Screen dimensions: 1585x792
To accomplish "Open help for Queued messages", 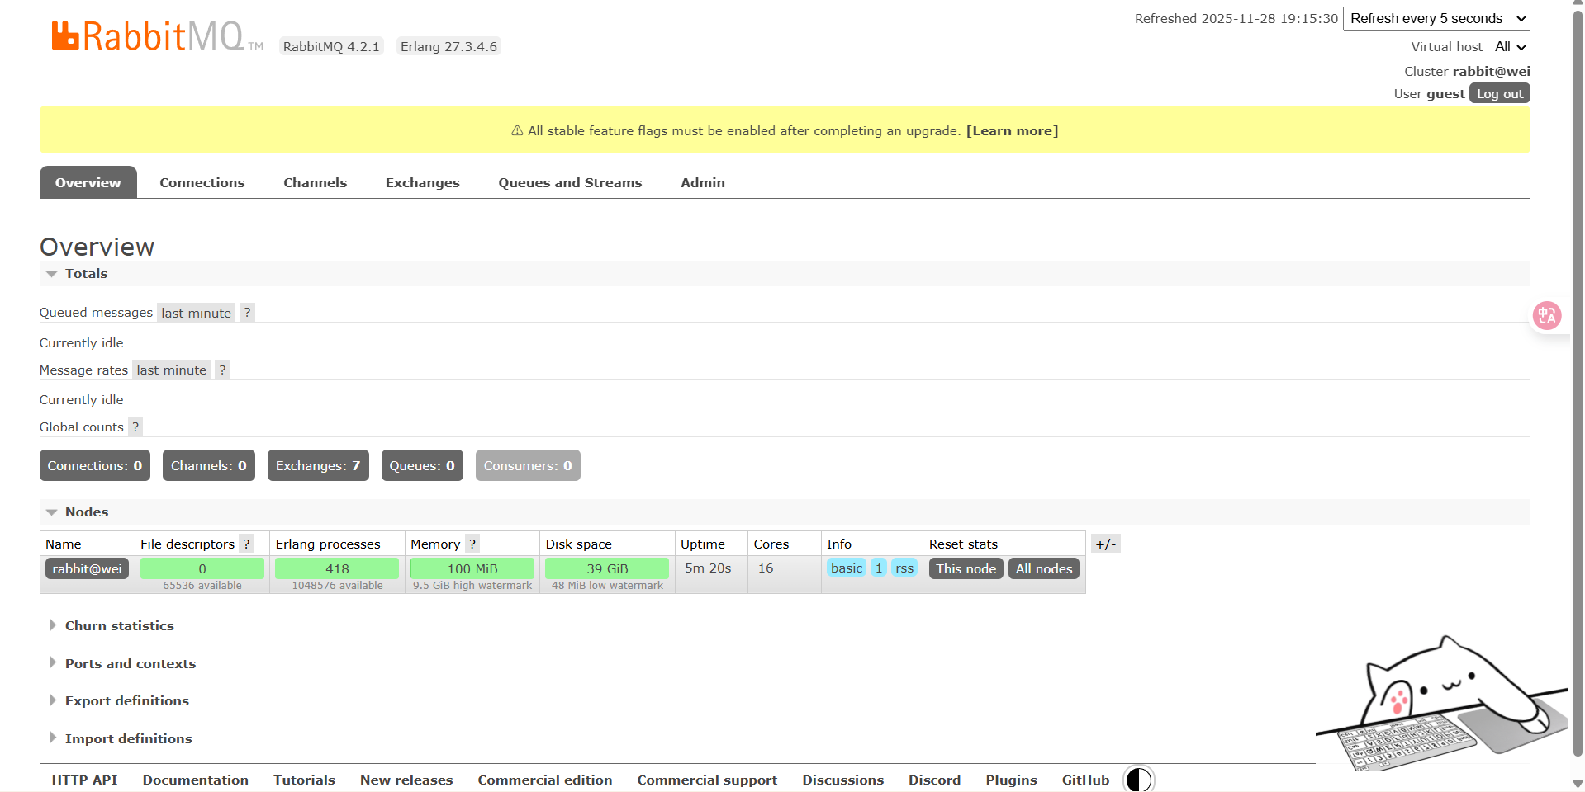I will click(247, 313).
